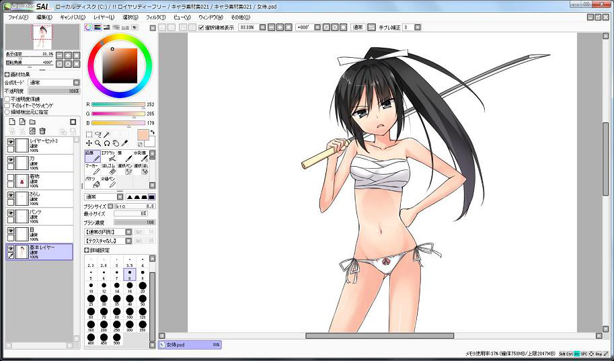Click the red (R) color slider
The image size is (614, 361).
[x=118, y=105]
